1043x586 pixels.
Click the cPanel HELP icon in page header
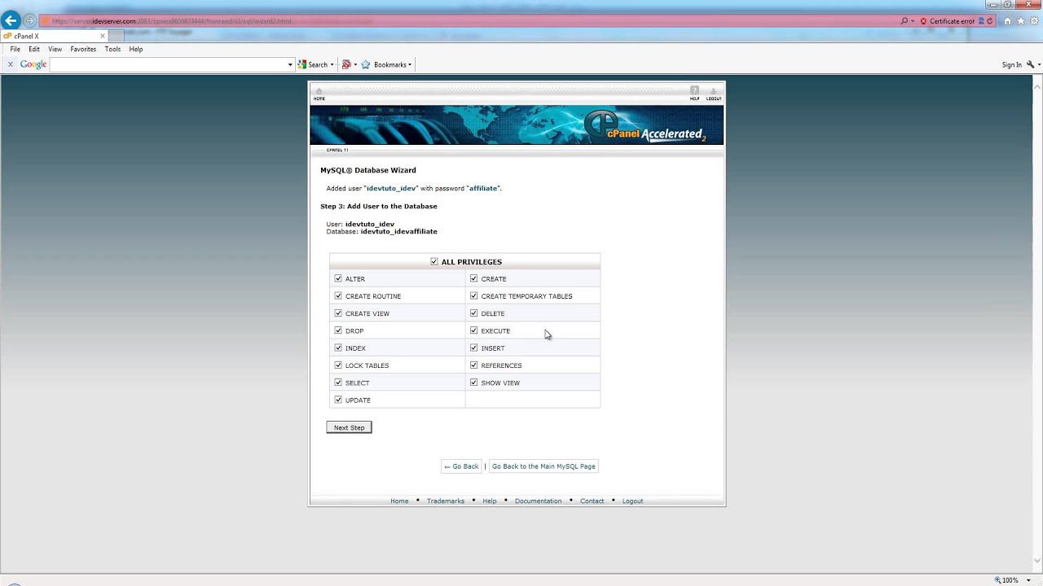tap(694, 94)
